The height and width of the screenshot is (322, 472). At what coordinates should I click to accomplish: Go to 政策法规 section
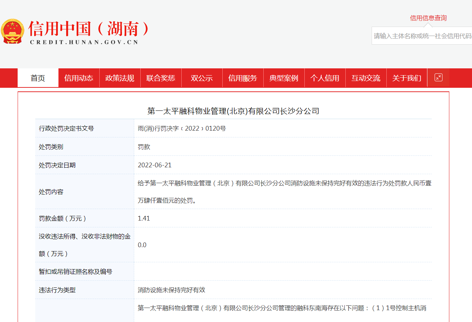(x=120, y=78)
